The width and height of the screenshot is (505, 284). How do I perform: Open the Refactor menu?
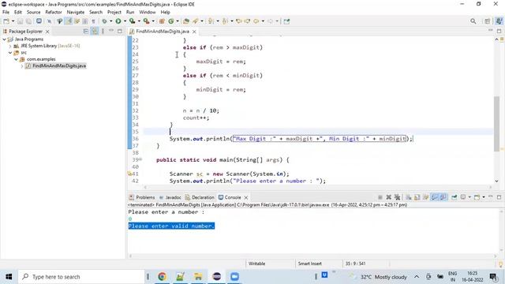pyautogui.click(x=54, y=13)
